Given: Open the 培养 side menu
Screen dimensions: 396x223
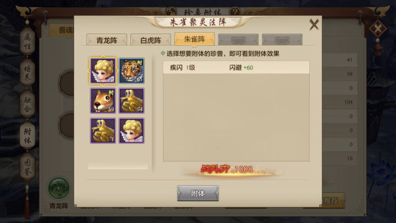Looking at the screenshot, I should pos(27,73).
